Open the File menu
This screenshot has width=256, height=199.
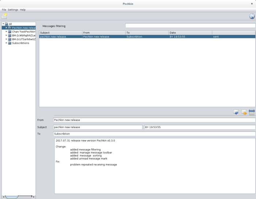pos(4,10)
